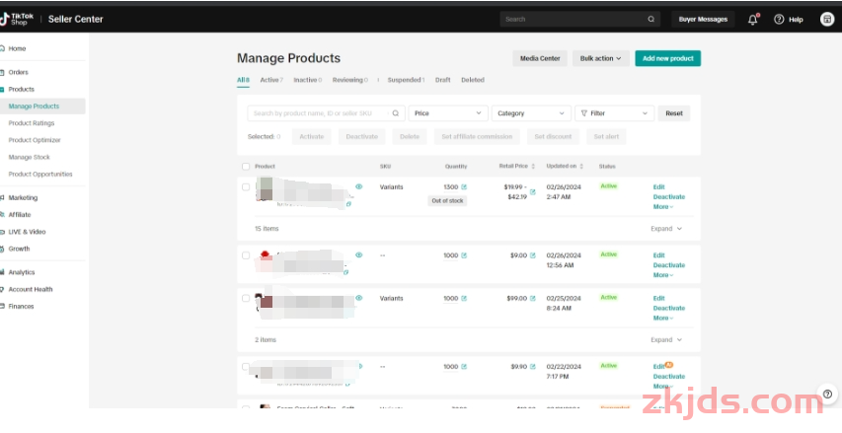Click Deactivate link for the first product
The image size is (842, 433).
pos(668,196)
